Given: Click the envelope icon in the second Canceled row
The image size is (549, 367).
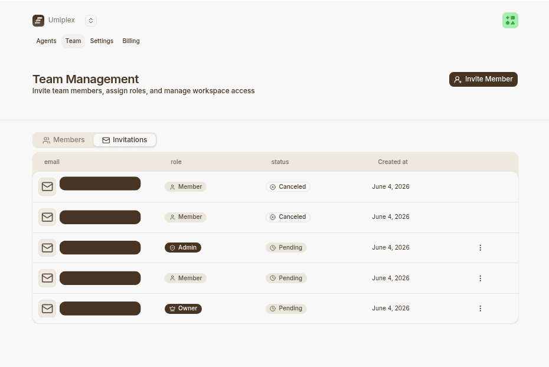Looking at the screenshot, I should click(47, 217).
